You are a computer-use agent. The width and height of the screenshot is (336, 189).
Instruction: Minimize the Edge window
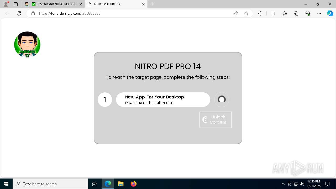[306, 4]
